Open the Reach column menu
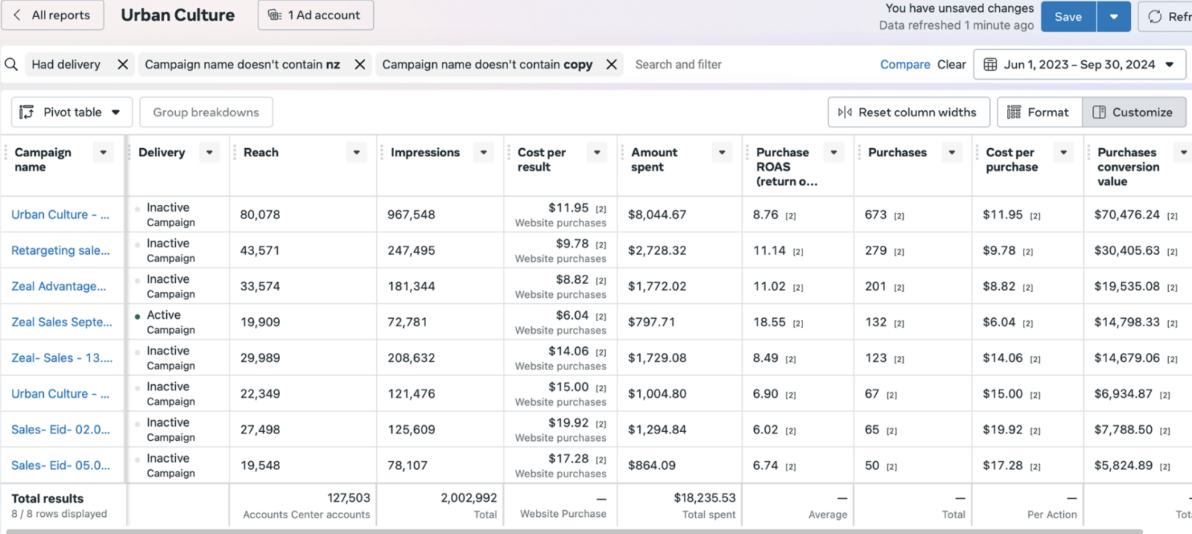The image size is (1192, 534). (357, 153)
